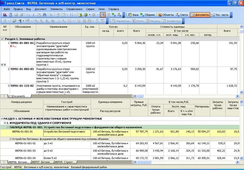Open the Справочники menu
244x170 pixels.
tap(74, 9)
